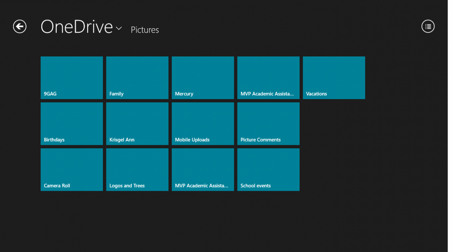Screen dimensions: 453x252
Task: Open the Vacations folder tile
Action: point(334,78)
